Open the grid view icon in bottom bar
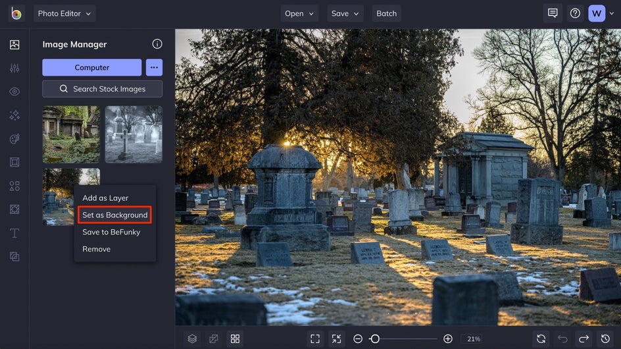This screenshot has height=349, width=621. pyautogui.click(x=235, y=338)
